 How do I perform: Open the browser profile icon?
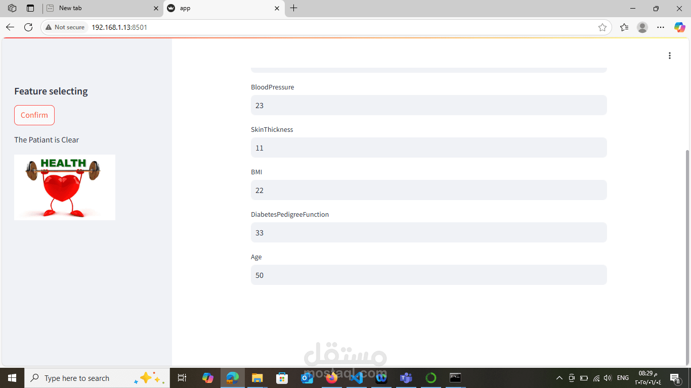point(642,27)
